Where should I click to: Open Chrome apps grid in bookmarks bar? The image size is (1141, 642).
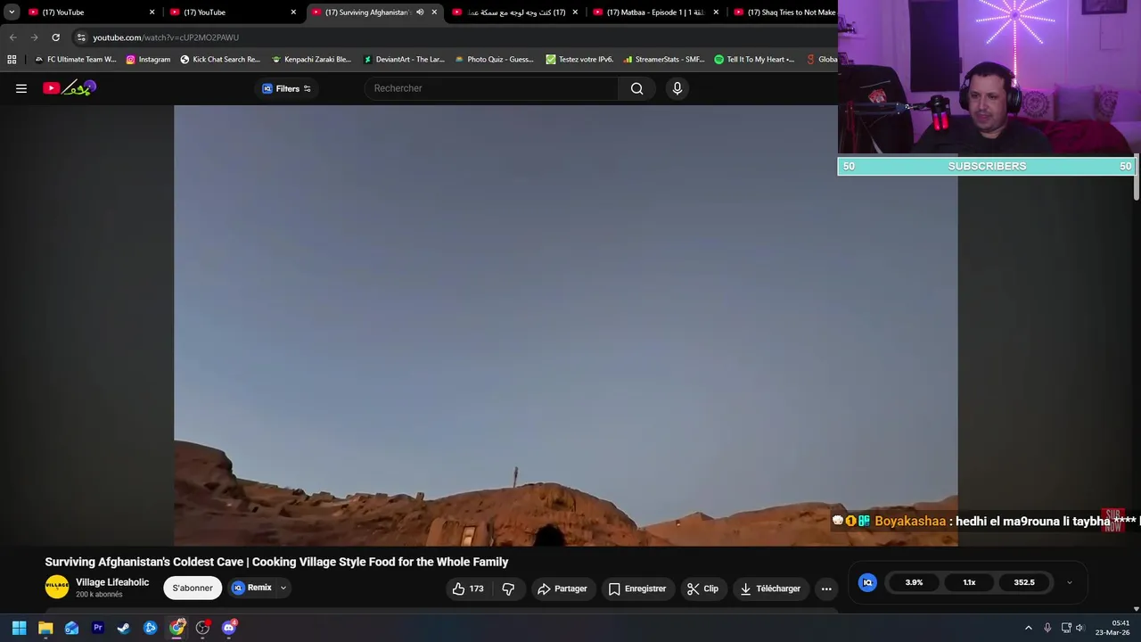coord(12,60)
